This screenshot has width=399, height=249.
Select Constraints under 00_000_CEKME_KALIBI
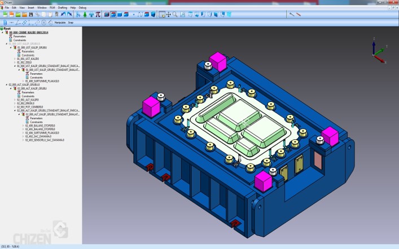click(20, 40)
